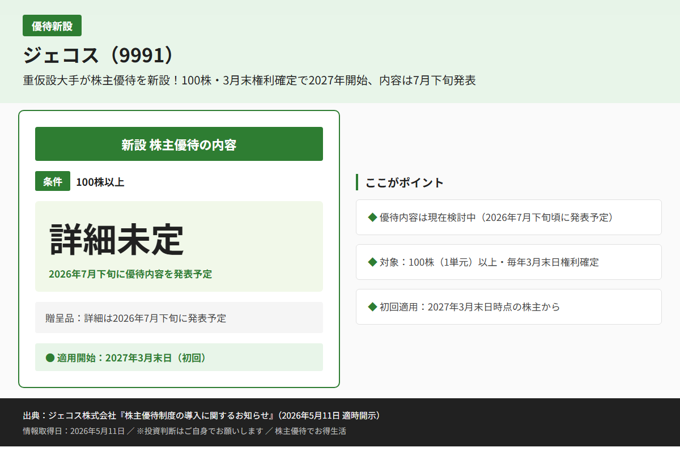Viewport: 680px width, 460px height.
Task: Click 2026年7月下旬に優待内容を発表予定 green note
Action: (x=130, y=274)
